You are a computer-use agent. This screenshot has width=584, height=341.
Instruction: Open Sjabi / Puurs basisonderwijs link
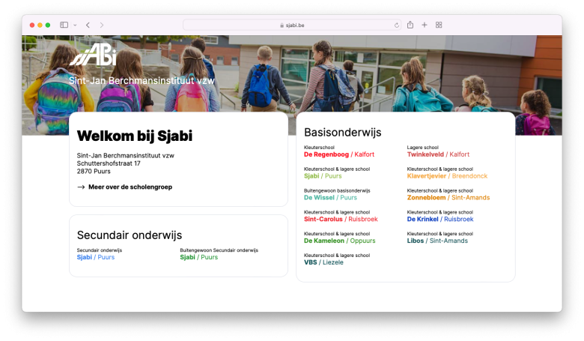click(x=323, y=176)
